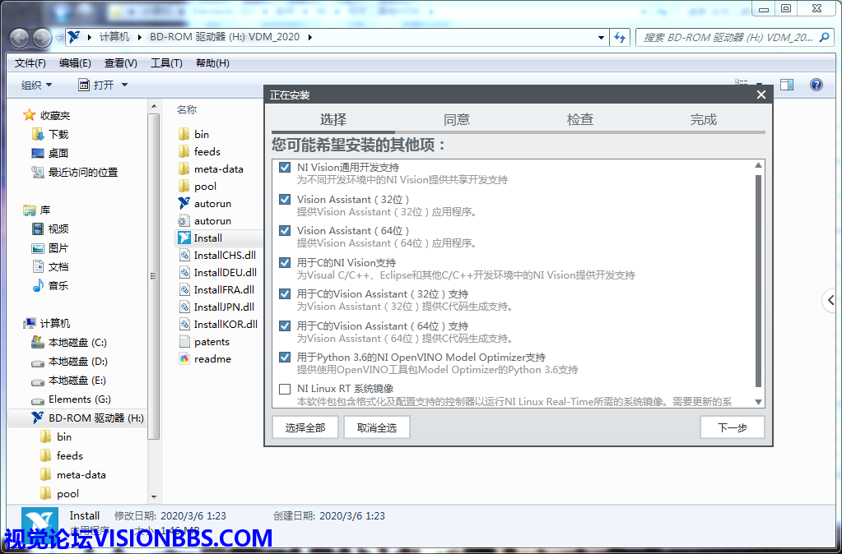Uncheck NI Vision通用开发支持 checkbox
This screenshot has height=554, width=842.
pyautogui.click(x=285, y=168)
